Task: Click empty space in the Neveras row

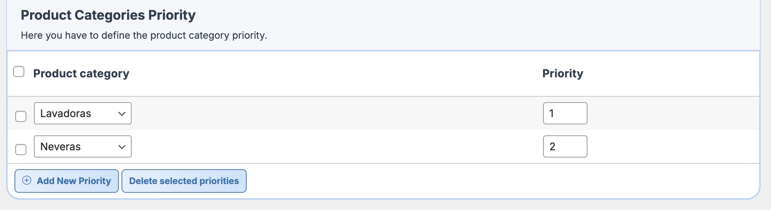Action: click(x=329, y=146)
